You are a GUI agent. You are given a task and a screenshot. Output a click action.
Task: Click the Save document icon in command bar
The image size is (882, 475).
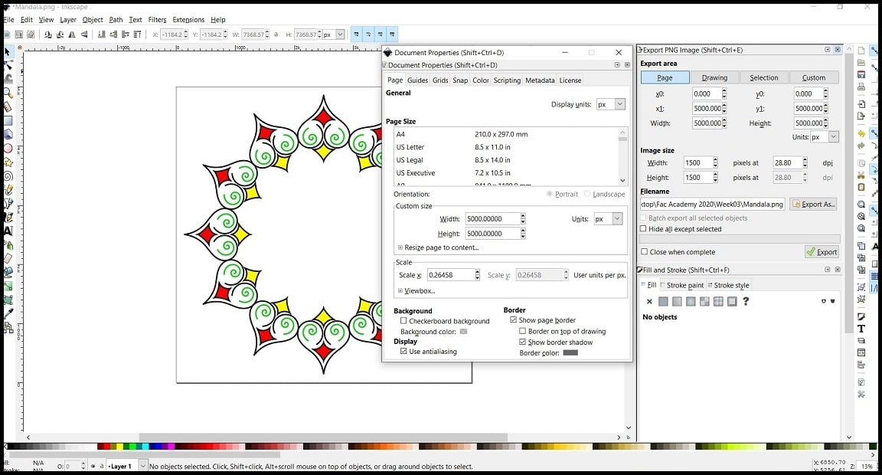(x=861, y=74)
